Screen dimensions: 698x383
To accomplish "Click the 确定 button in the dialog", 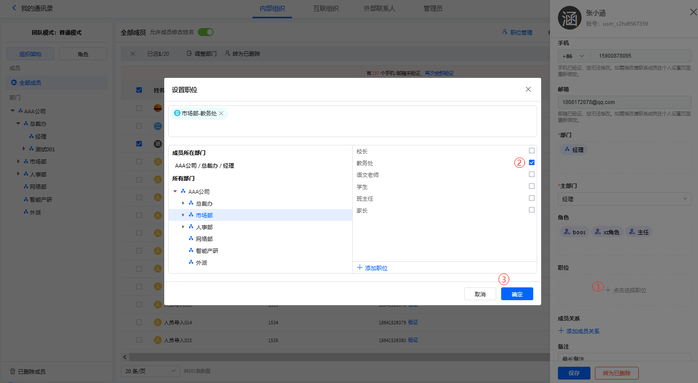I will pyautogui.click(x=517, y=294).
